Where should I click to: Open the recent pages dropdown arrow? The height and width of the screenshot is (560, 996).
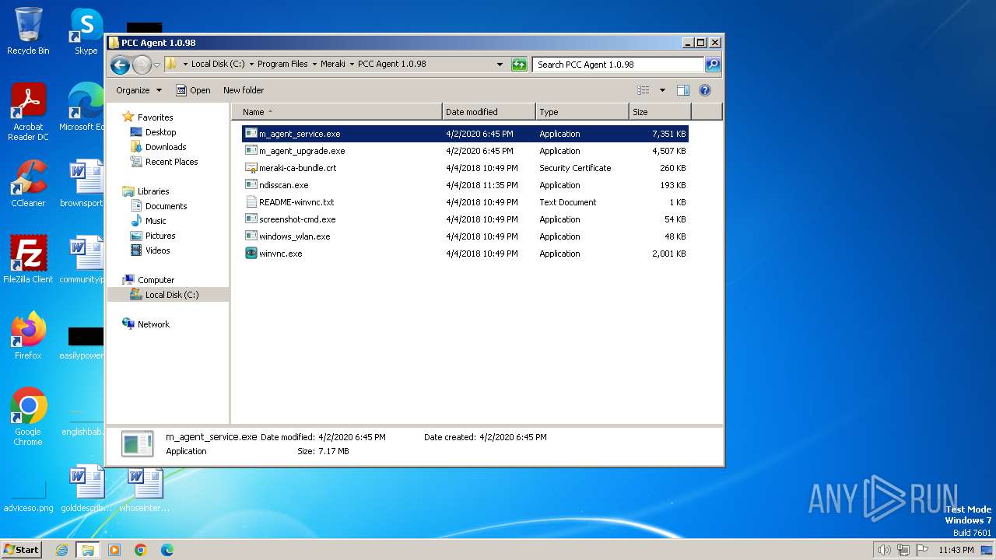pyautogui.click(x=156, y=65)
